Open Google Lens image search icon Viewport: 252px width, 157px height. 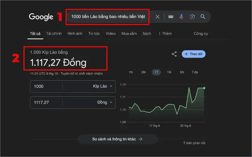(192, 17)
